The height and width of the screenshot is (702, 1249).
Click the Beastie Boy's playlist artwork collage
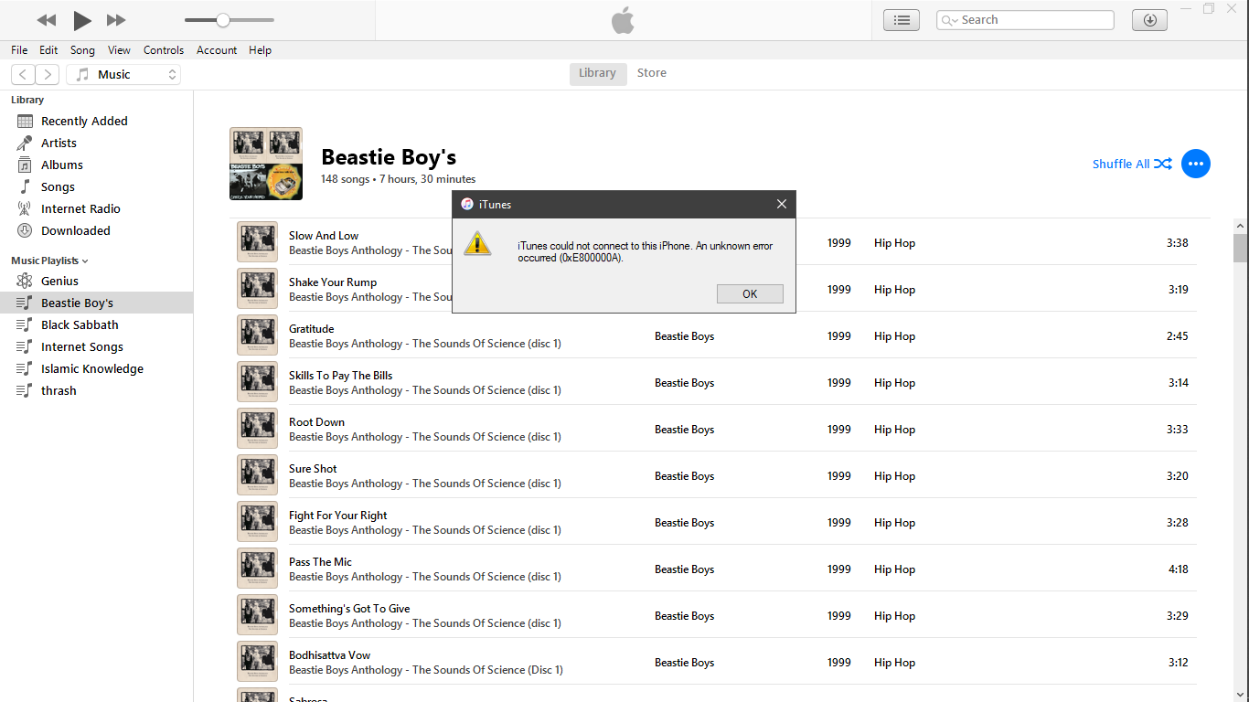(x=266, y=164)
